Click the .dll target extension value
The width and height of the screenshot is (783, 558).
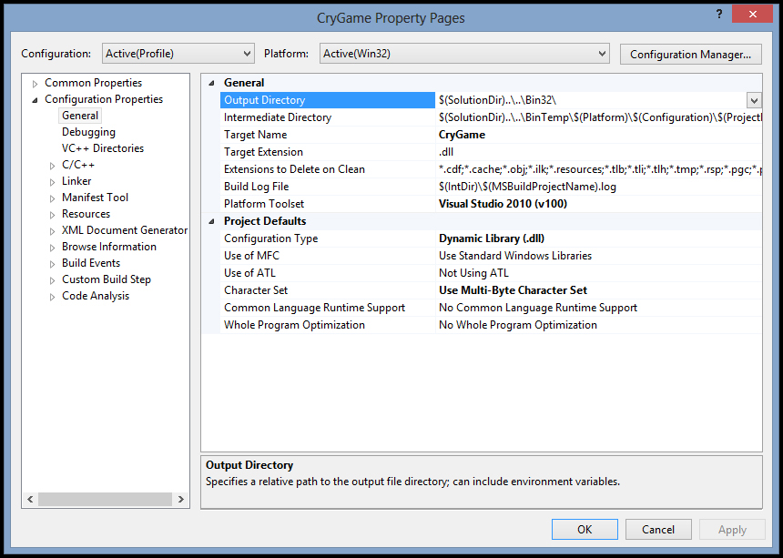tap(446, 152)
